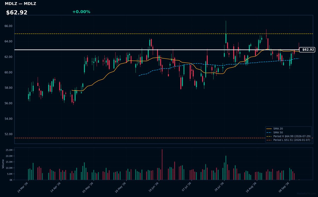Click the 25.0M volume axis label
This screenshot has height=197, width=318.
coord(10,150)
